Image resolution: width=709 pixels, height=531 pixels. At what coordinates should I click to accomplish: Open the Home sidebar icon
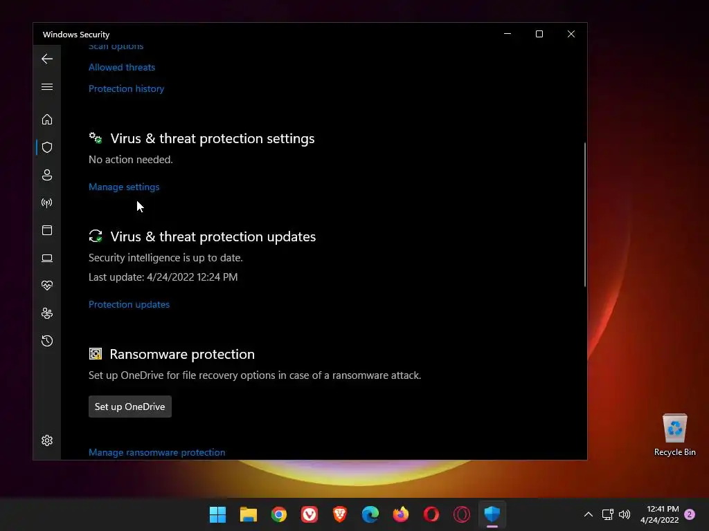pos(47,119)
